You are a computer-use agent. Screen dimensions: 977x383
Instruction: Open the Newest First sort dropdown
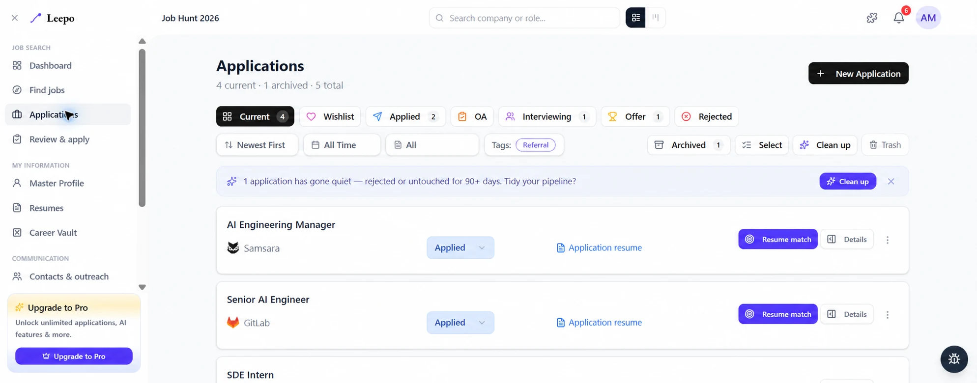(257, 145)
